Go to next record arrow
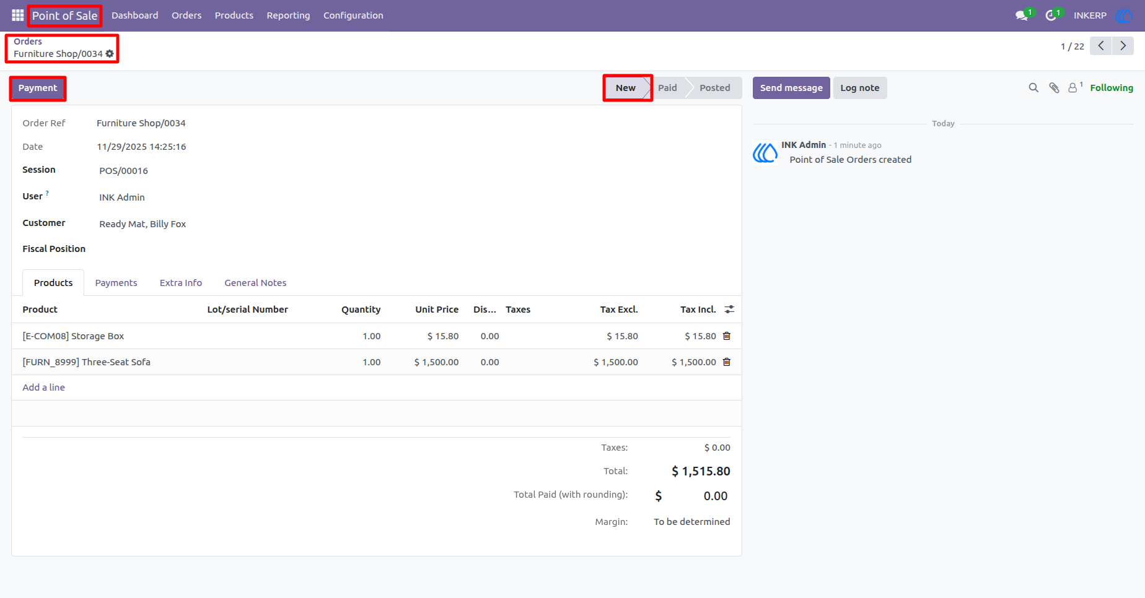 click(1123, 46)
